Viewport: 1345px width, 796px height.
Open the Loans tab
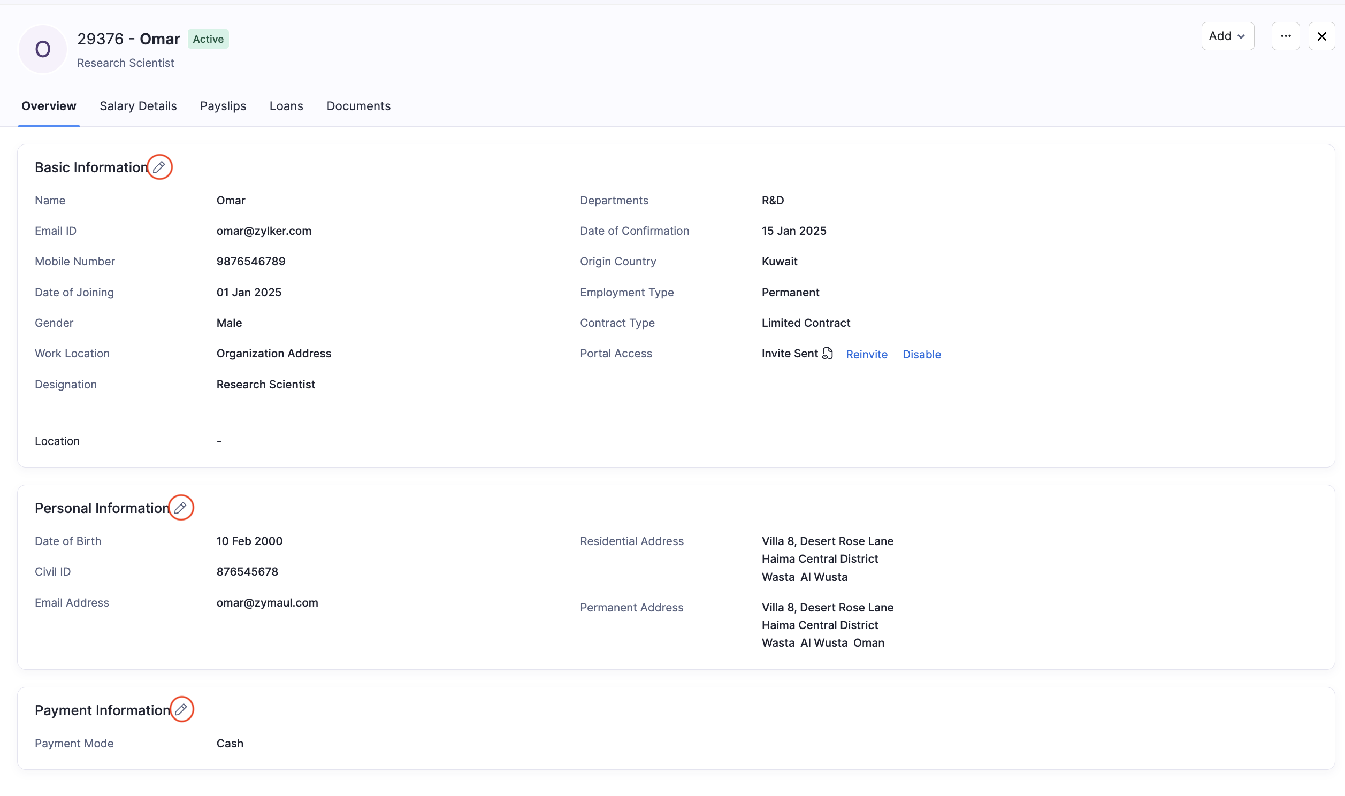pos(286,106)
